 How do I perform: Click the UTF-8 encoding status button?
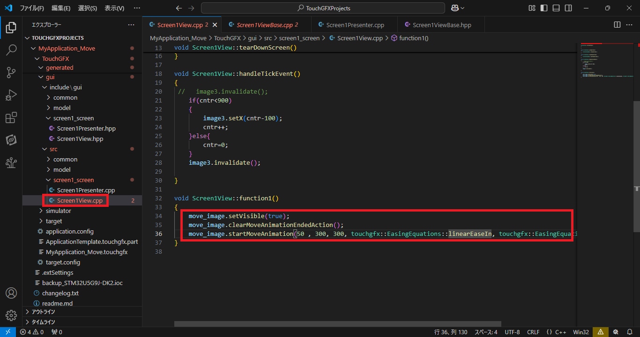[x=512, y=332]
